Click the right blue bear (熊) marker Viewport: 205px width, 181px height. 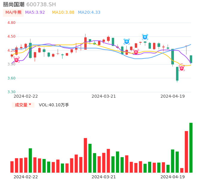pos(145,37)
